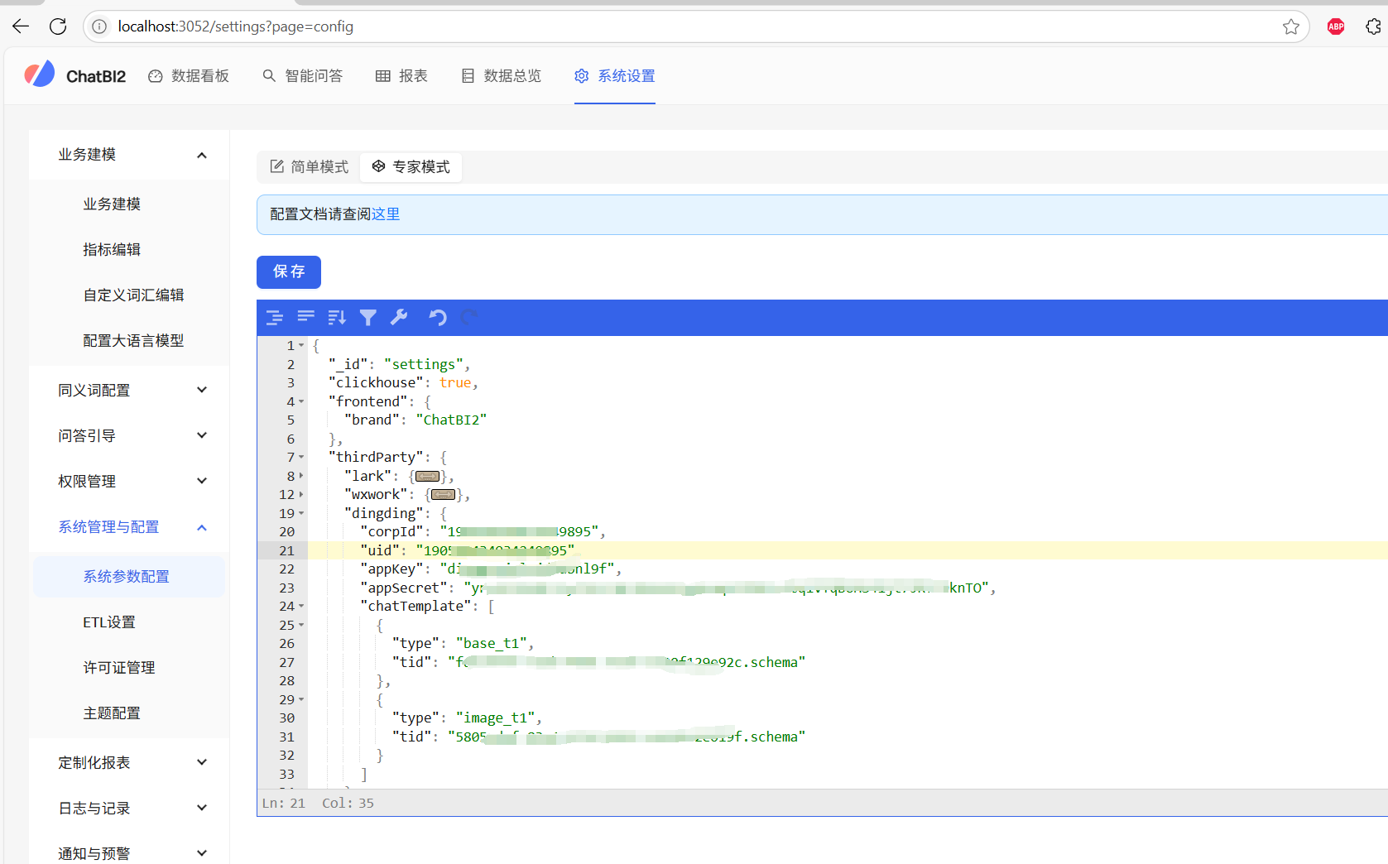Click the repair wrench icon in editor toolbar
1388x864 pixels.
coord(399,318)
